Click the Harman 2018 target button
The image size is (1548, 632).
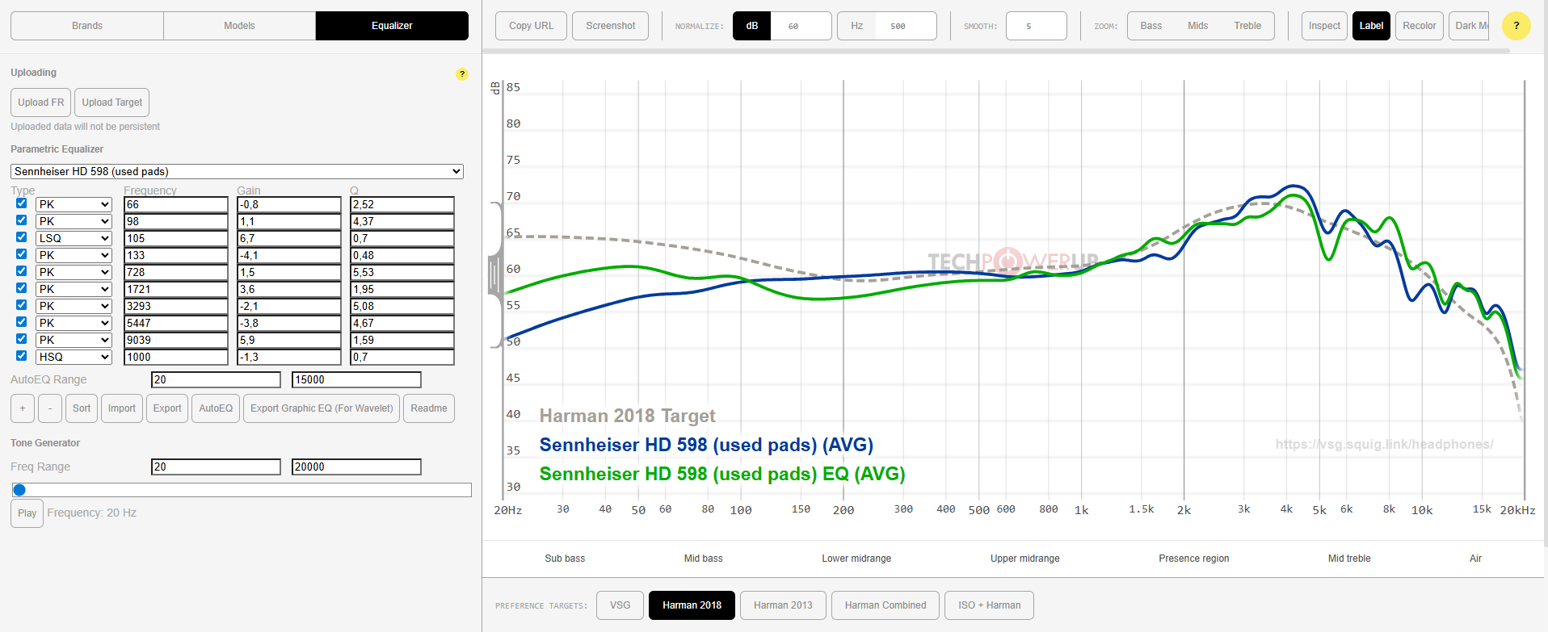click(692, 605)
